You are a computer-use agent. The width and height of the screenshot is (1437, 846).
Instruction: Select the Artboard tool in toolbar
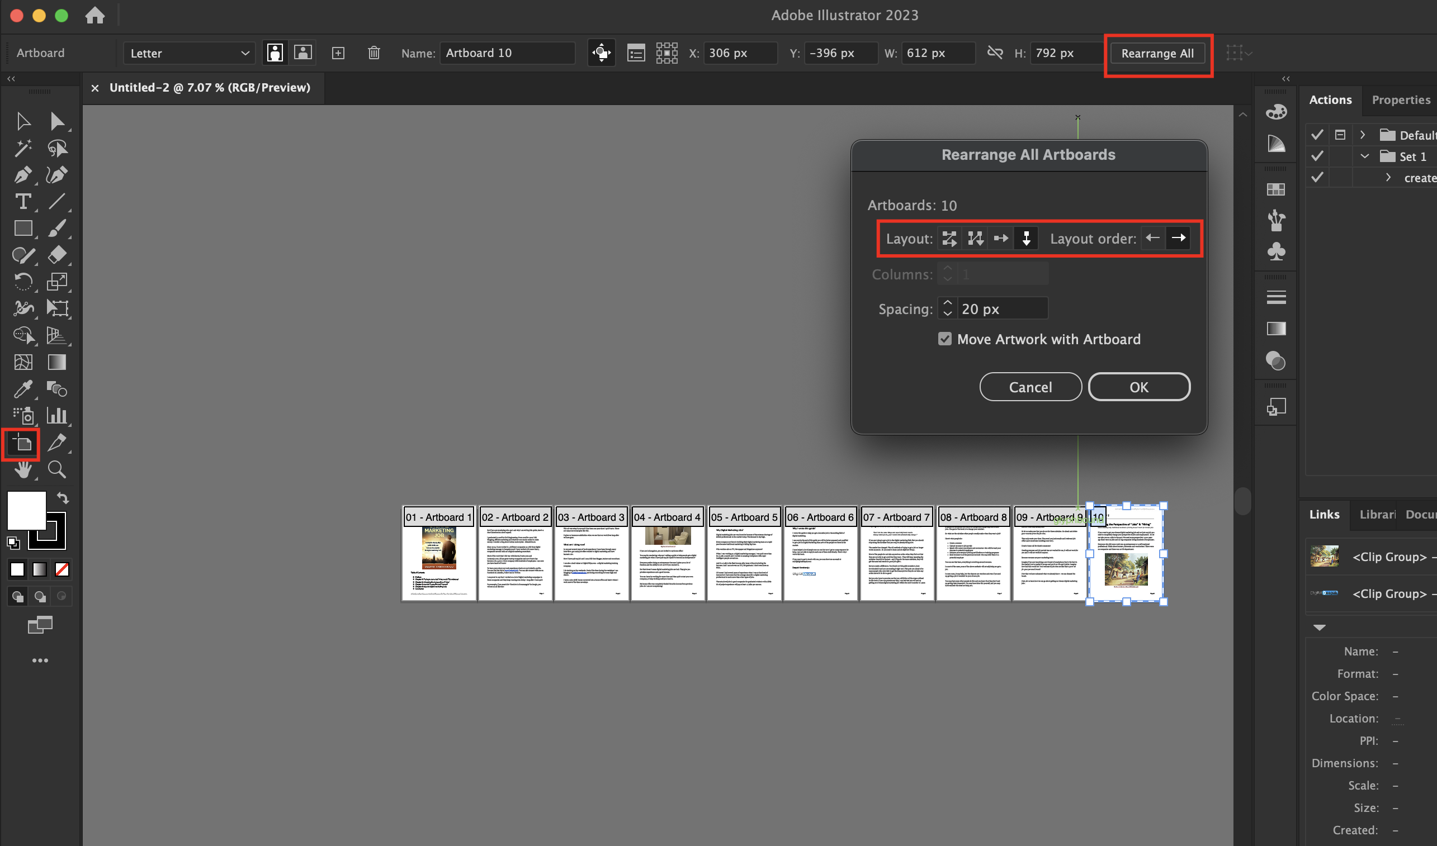click(x=22, y=443)
